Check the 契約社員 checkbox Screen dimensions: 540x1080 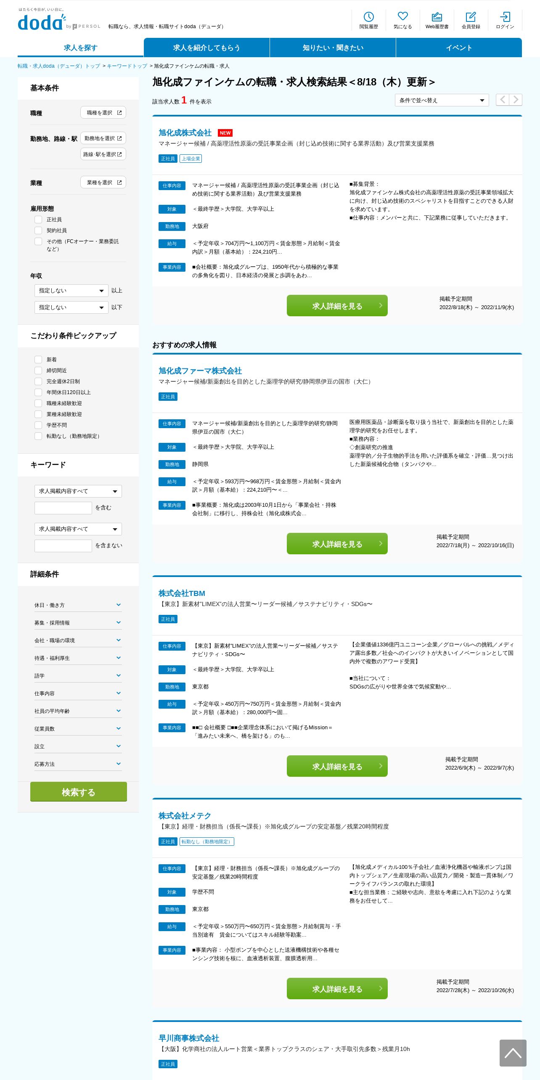[38, 230]
